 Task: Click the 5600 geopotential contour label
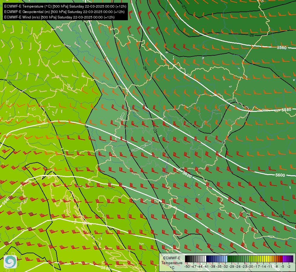coord(280,175)
